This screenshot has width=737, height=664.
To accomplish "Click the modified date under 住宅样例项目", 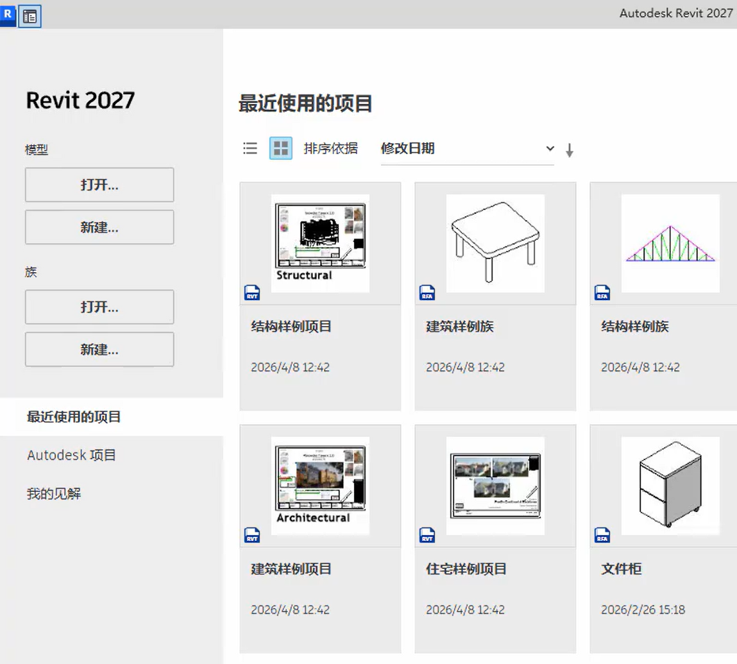I will click(465, 610).
